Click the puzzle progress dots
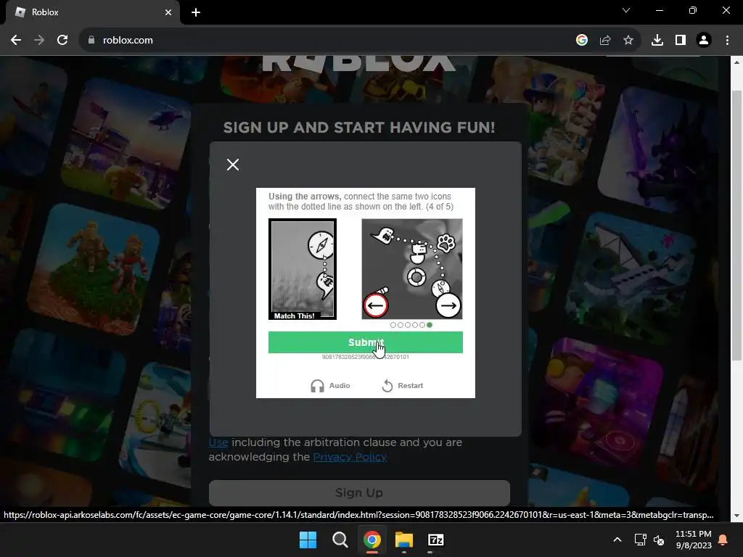Image resolution: width=743 pixels, height=557 pixels. click(x=411, y=325)
